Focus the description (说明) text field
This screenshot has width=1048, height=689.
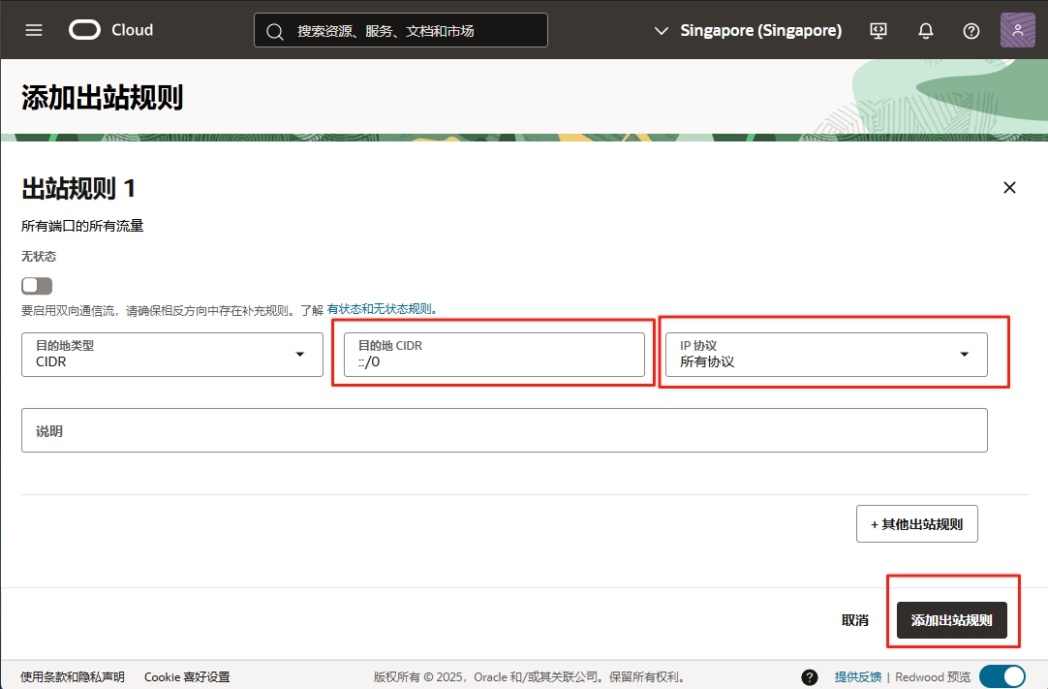504,430
